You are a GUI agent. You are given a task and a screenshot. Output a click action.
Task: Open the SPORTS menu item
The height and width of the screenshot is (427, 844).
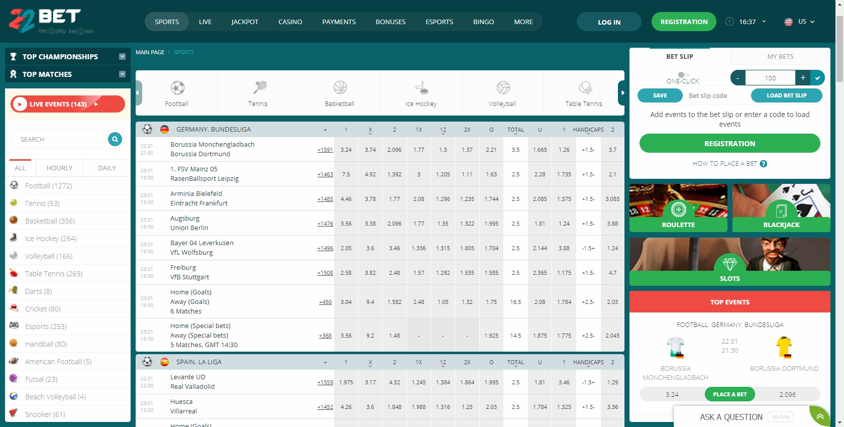point(167,22)
